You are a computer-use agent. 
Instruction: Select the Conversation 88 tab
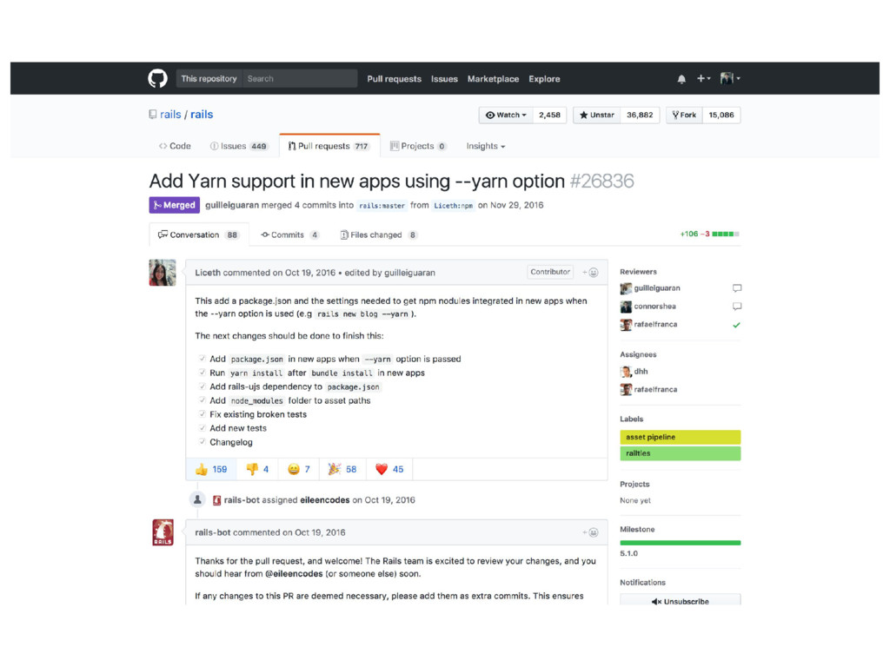coord(199,234)
